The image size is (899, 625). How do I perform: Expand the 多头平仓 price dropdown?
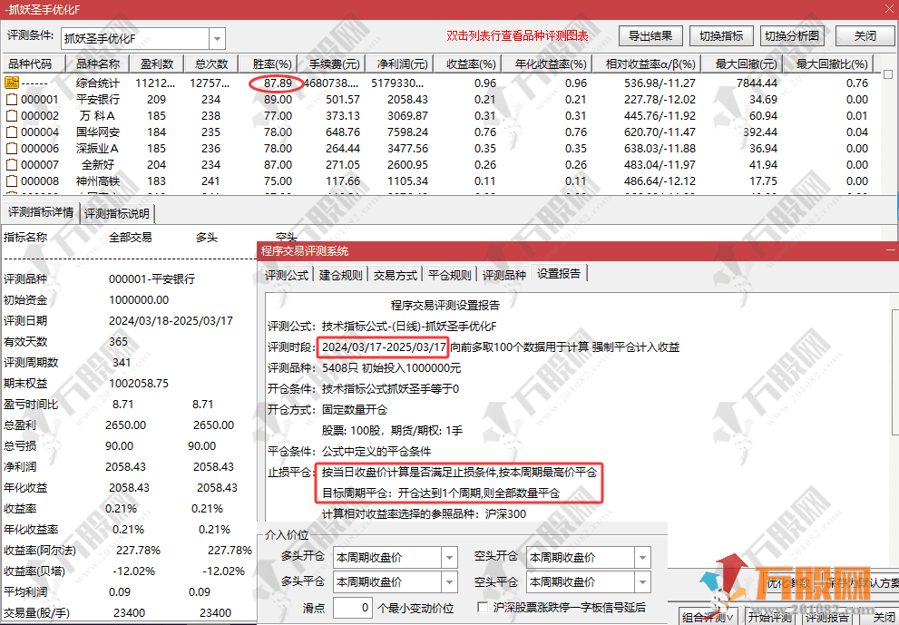pos(450,582)
